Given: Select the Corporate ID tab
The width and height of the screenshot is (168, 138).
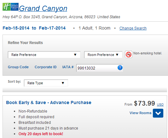Looking at the screenshot, I should coord(45,67).
